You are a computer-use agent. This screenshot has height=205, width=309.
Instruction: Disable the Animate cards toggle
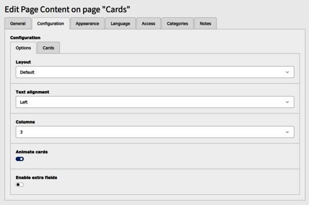tap(20, 159)
